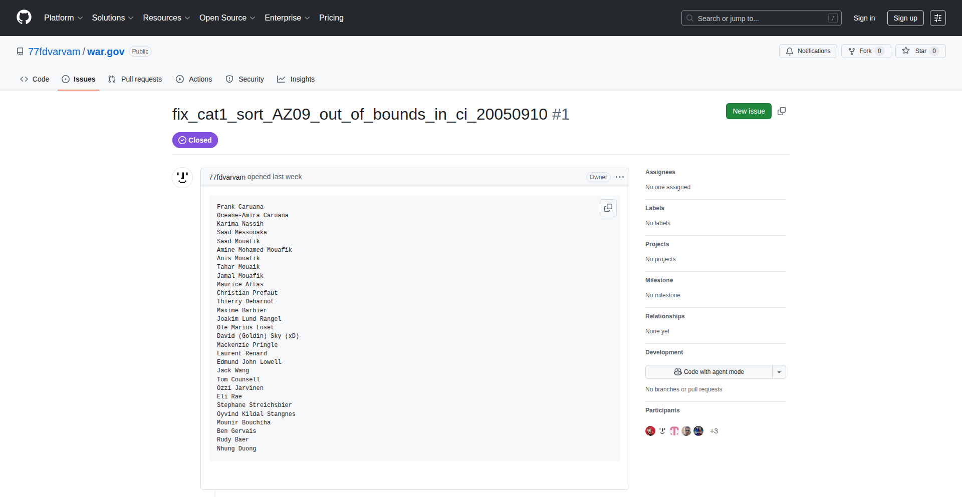Viewport: 962px width, 497px height.
Task: Expand the Open Source dropdown
Action: (x=227, y=18)
